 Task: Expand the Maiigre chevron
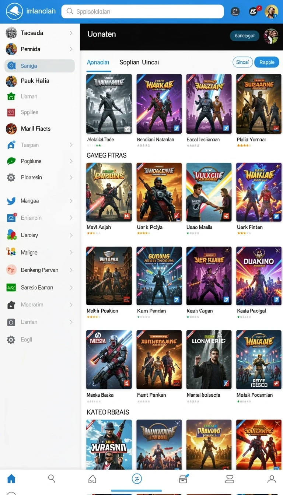(x=71, y=253)
